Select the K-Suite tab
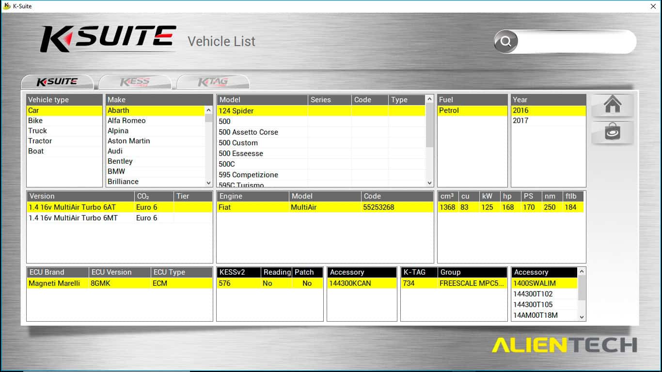 click(x=57, y=82)
